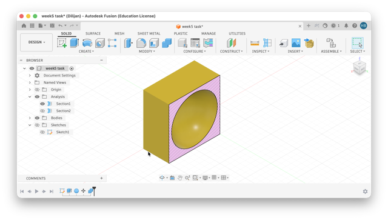
Task: Open the INSPECT dropdown menu
Action: point(260,52)
